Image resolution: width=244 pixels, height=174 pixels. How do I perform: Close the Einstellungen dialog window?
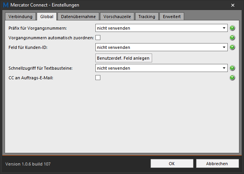[233, 5]
